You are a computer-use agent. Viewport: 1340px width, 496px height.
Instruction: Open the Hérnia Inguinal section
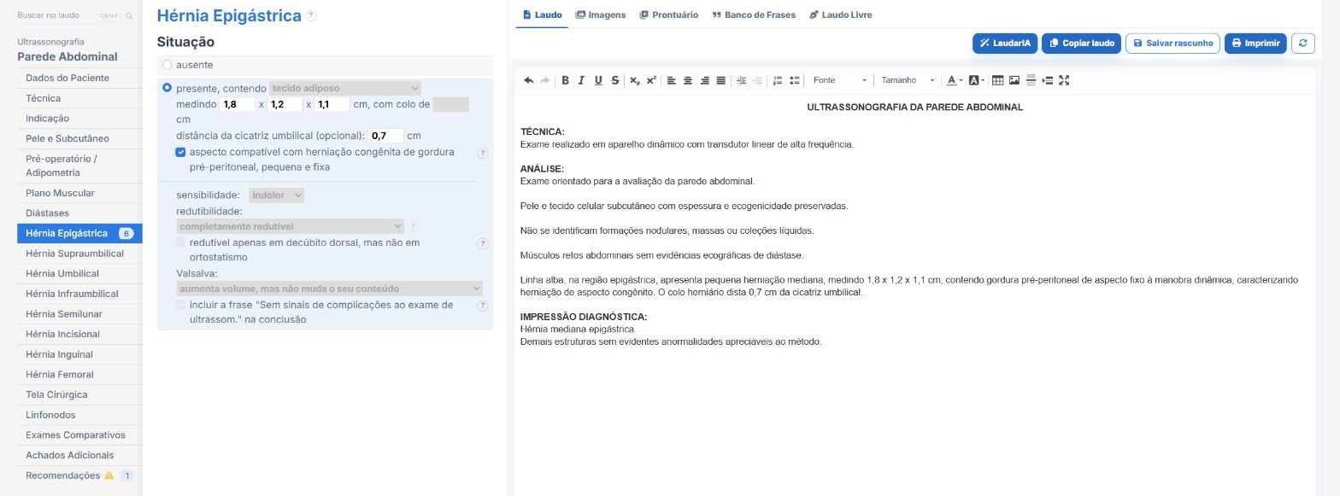[79, 354]
